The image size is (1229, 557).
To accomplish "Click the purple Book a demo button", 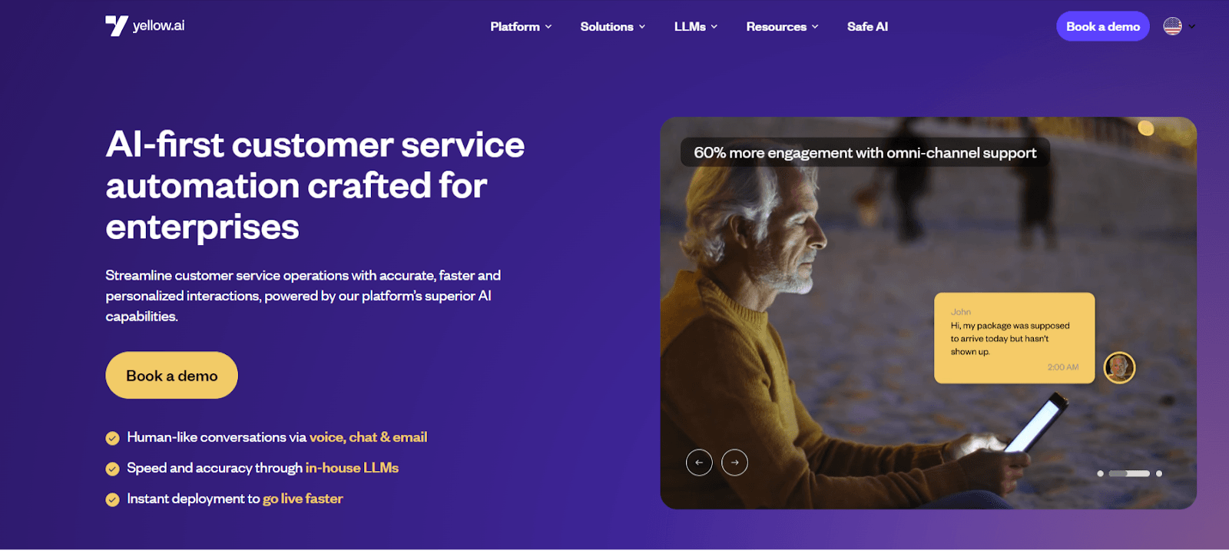I will tap(1103, 26).
